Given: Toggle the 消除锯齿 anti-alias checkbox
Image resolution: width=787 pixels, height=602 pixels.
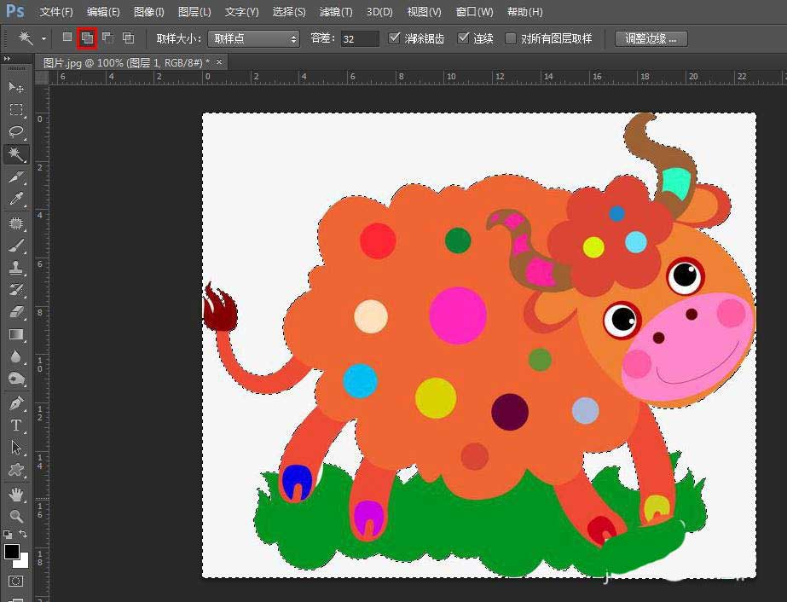Looking at the screenshot, I should tap(394, 38).
